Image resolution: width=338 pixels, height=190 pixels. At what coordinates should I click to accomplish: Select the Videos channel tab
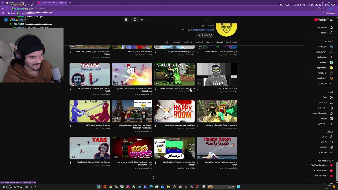[x=219, y=42]
